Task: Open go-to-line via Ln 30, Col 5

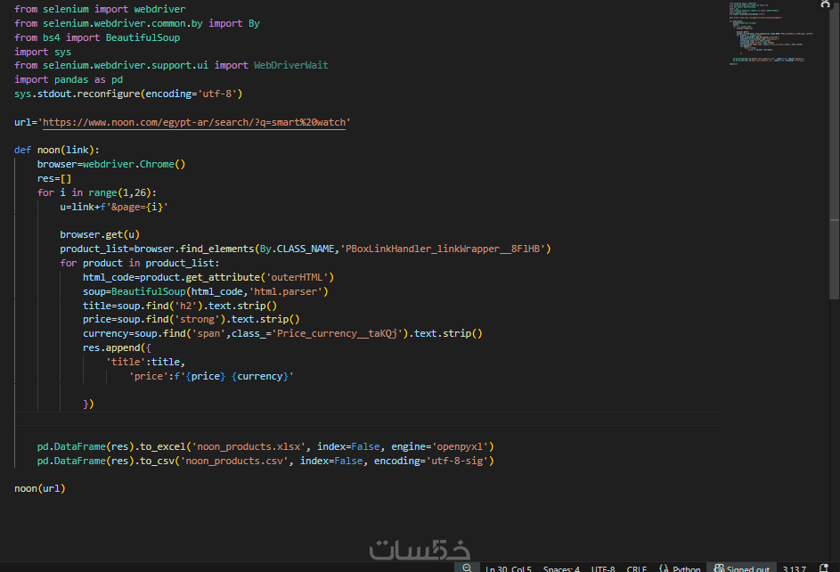Action: point(509,568)
